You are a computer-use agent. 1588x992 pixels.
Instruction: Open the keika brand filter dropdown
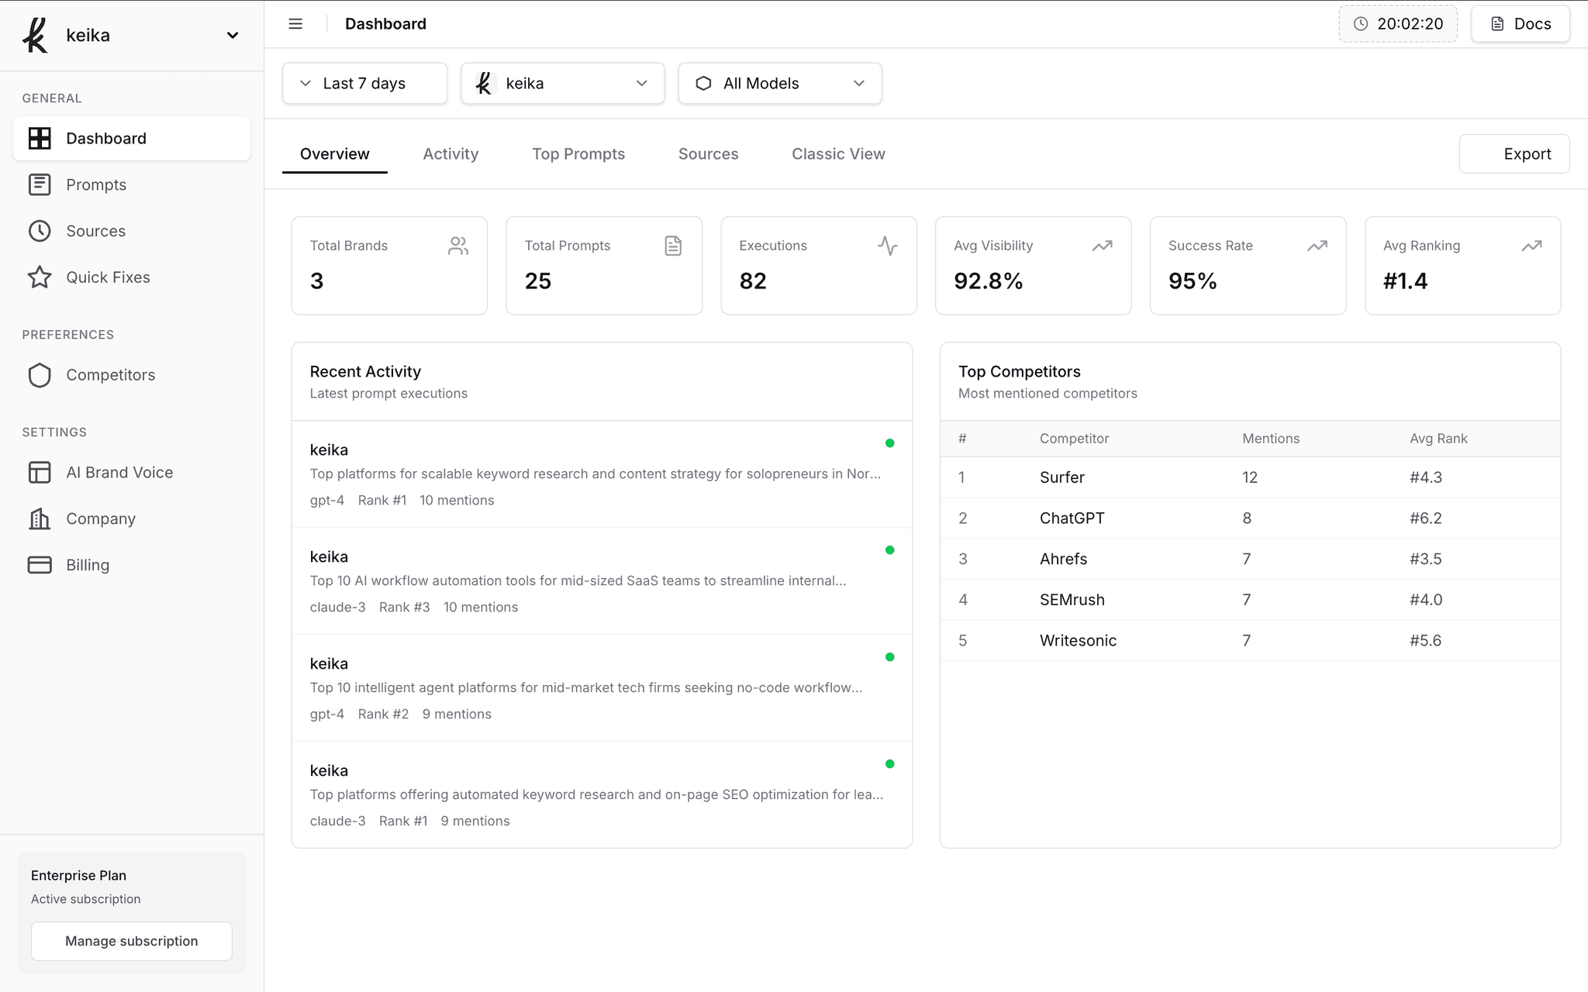tap(562, 84)
